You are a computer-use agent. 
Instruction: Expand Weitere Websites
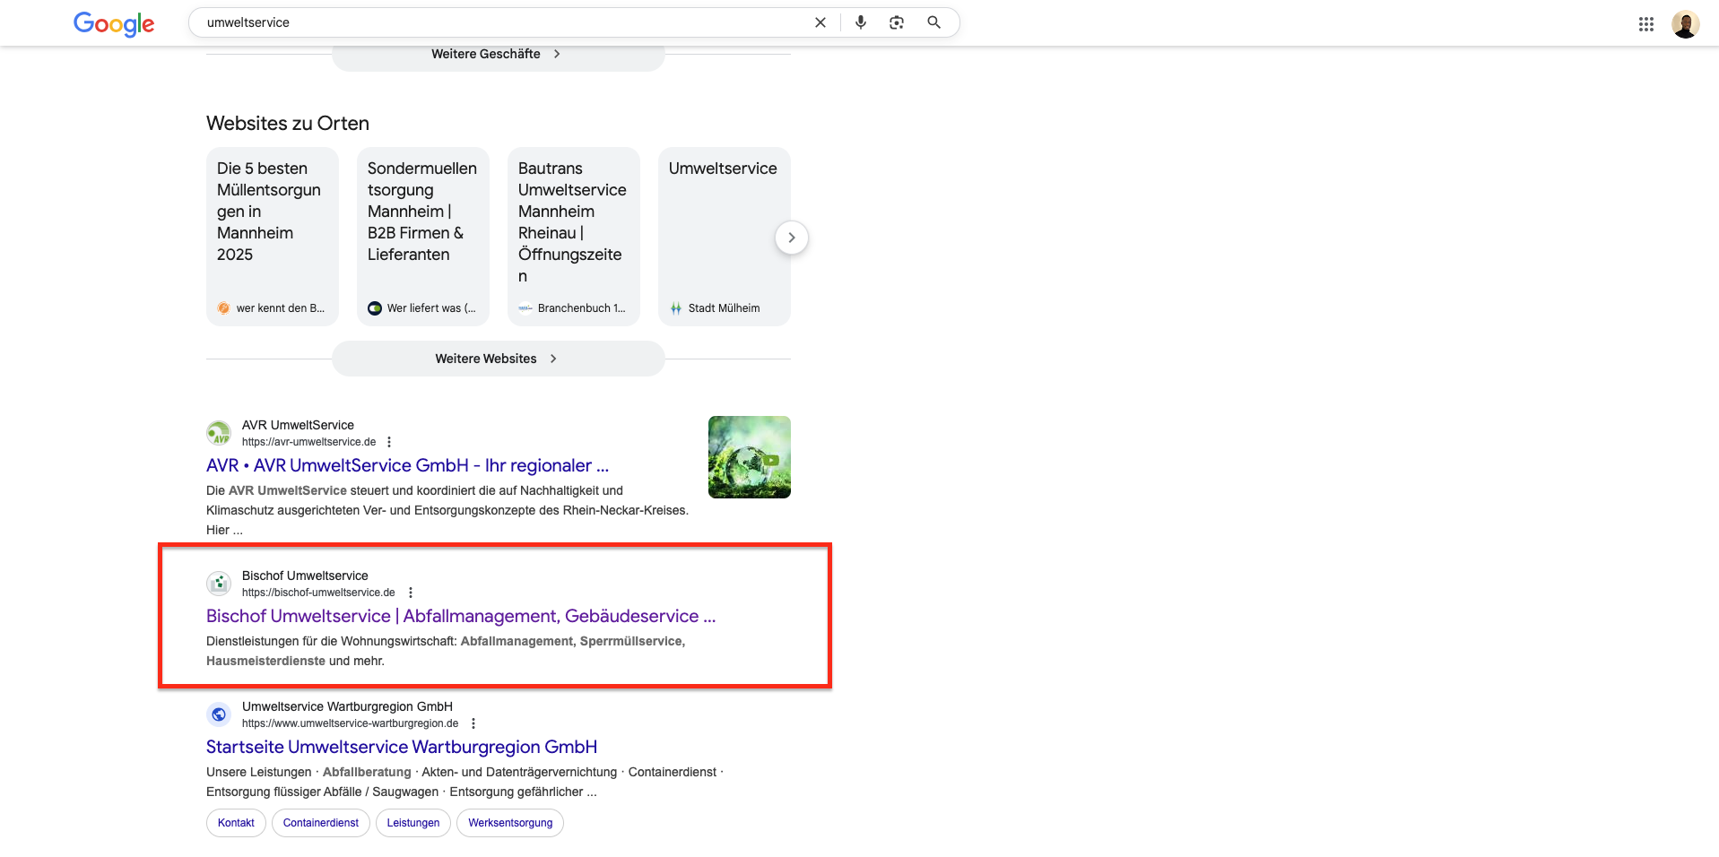click(499, 359)
